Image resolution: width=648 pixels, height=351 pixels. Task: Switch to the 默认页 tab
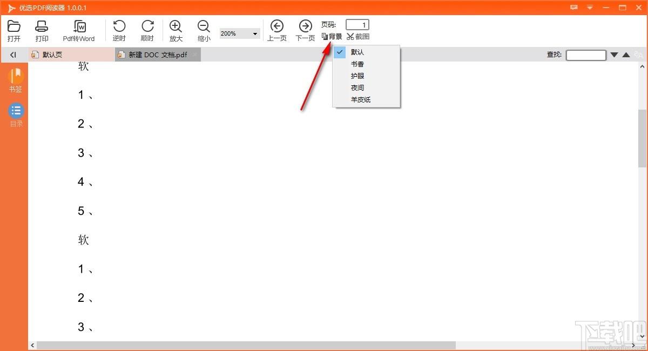[x=71, y=55]
